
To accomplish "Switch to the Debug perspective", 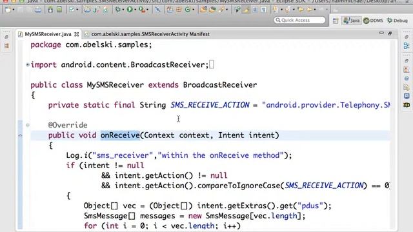I will (x=398, y=20).
